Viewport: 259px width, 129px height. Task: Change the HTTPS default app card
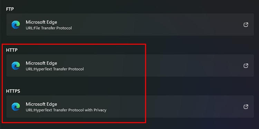130,106
